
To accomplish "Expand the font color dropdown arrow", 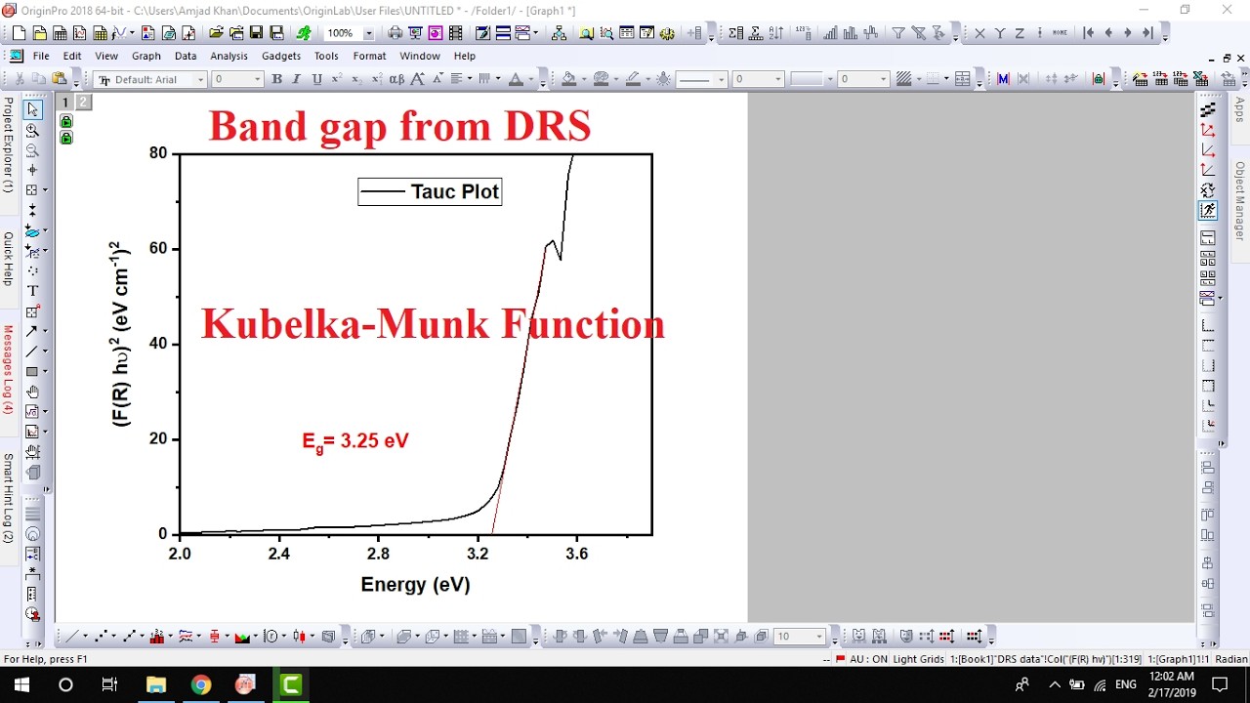I will (531, 79).
